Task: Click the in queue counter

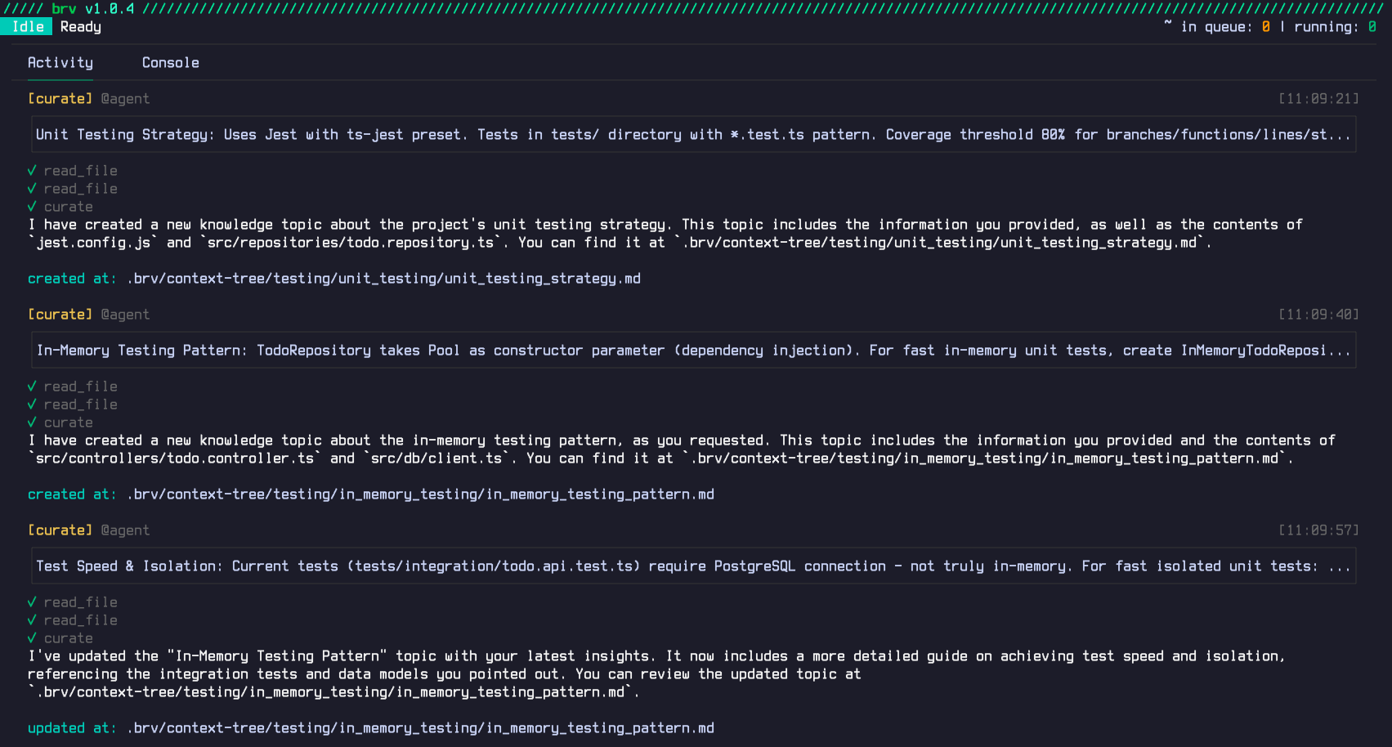Action: tap(1225, 27)
